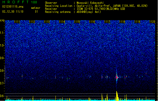Click the 0.8 kHz frequency axis label
Image resolution: width=158 pixels, height=101 pixels.
point(2,71)
